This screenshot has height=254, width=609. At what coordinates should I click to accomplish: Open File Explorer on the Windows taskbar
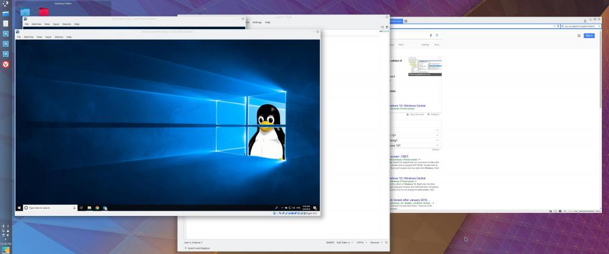tap(89, 208)
